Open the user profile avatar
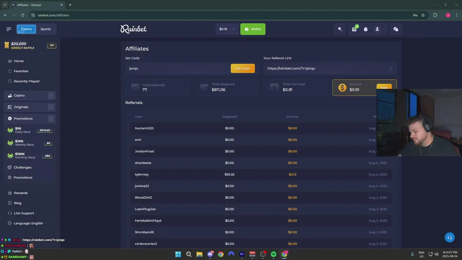This screenshot has height=260, width=462. tap(377, 29)
